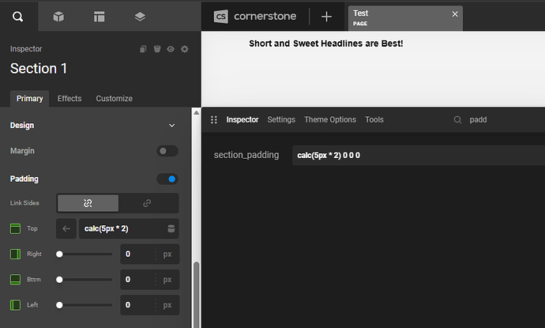Select linked sides option
The image size is (545, 328).
click(148, 203)
